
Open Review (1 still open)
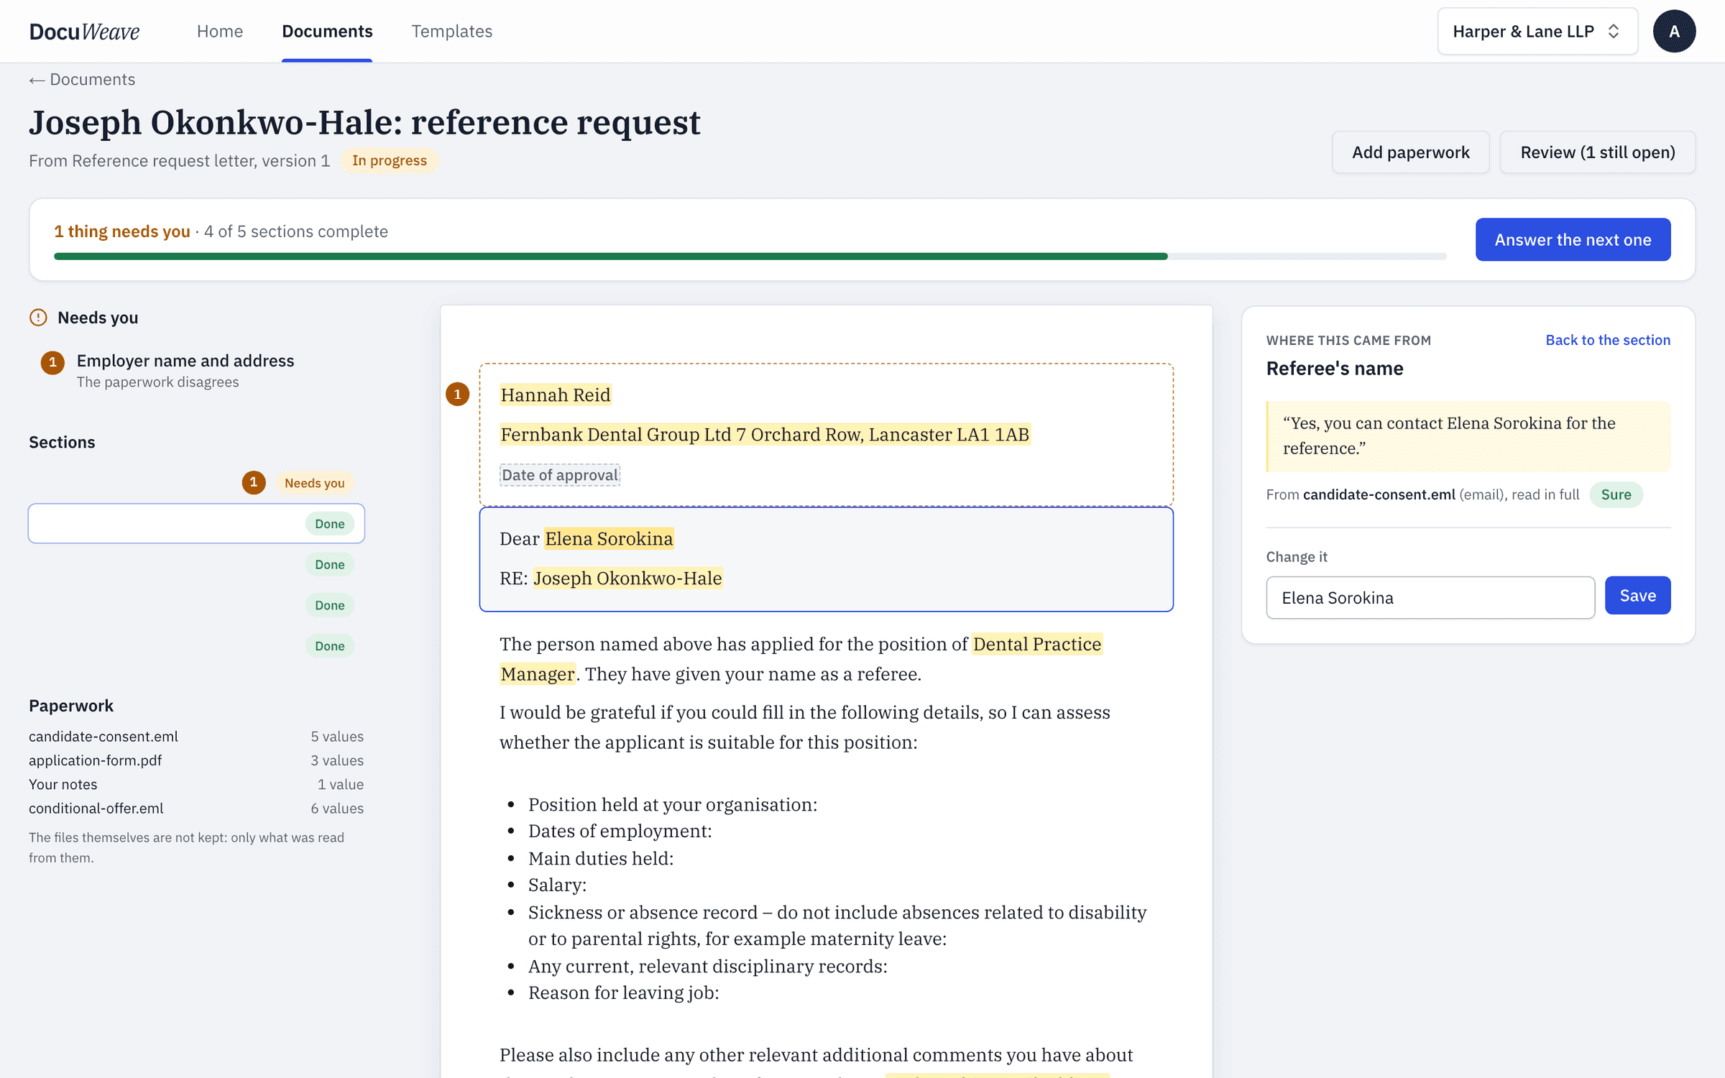coord(1597,152)
